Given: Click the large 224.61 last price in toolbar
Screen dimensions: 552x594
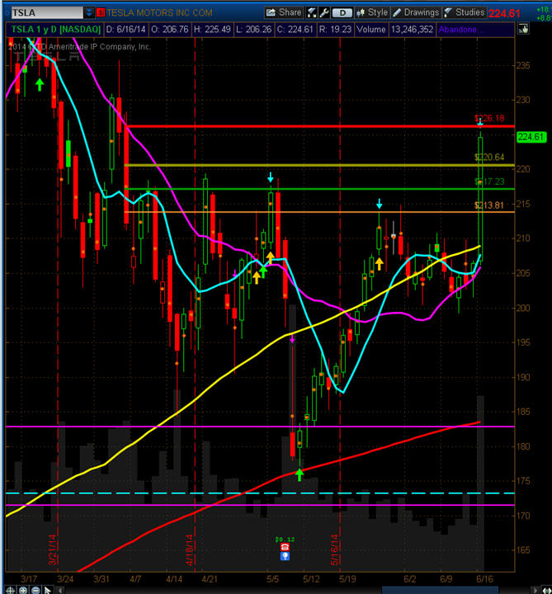Looking at the screenshot, I should pyautogui.click(x=504, y=14).
